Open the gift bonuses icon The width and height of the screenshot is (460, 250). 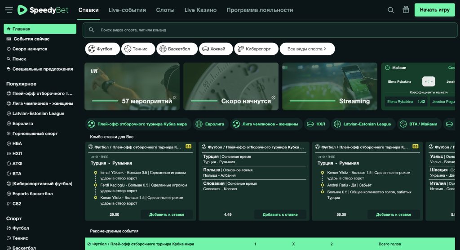pos(406,10)
